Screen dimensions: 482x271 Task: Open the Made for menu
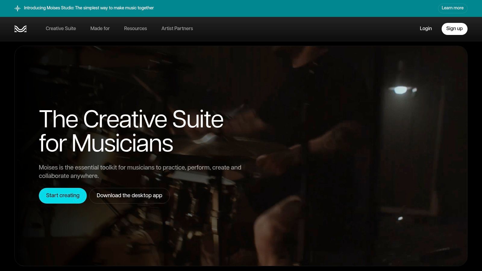(100, 29)
